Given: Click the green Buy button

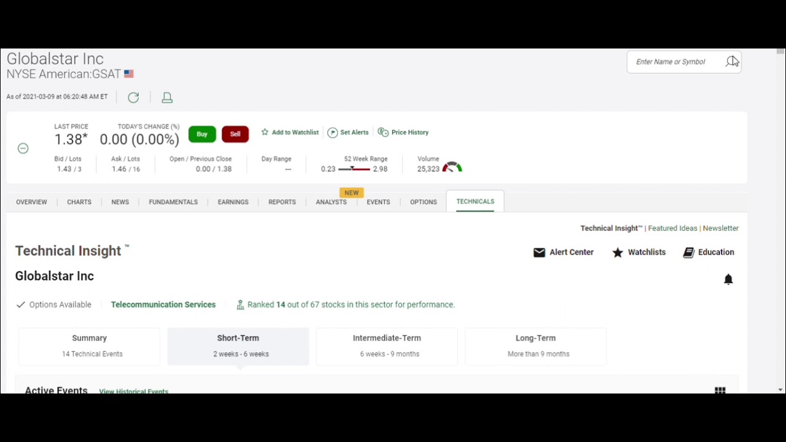Looking at the screenshot, I should coord(202,134).
